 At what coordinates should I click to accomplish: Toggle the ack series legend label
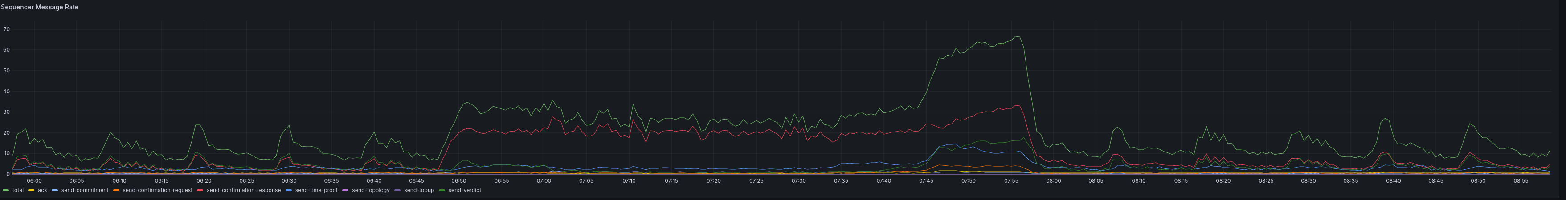[42, 190]
